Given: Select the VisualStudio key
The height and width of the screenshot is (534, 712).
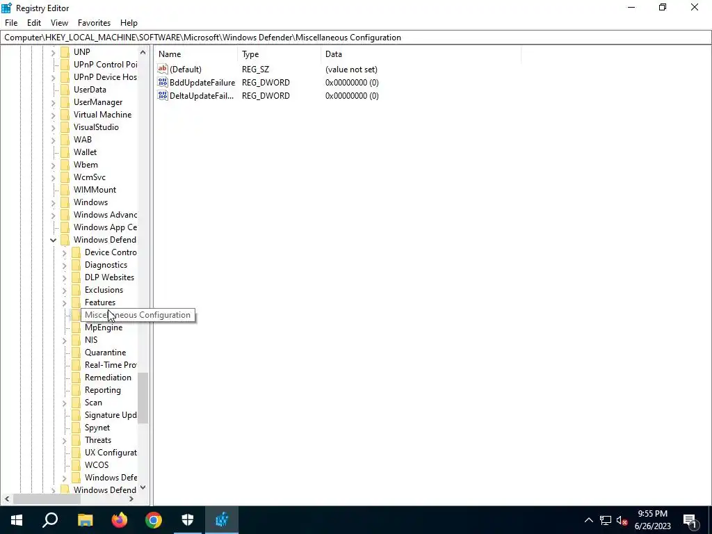Looking at the screenshot, I should coord(96,127).
